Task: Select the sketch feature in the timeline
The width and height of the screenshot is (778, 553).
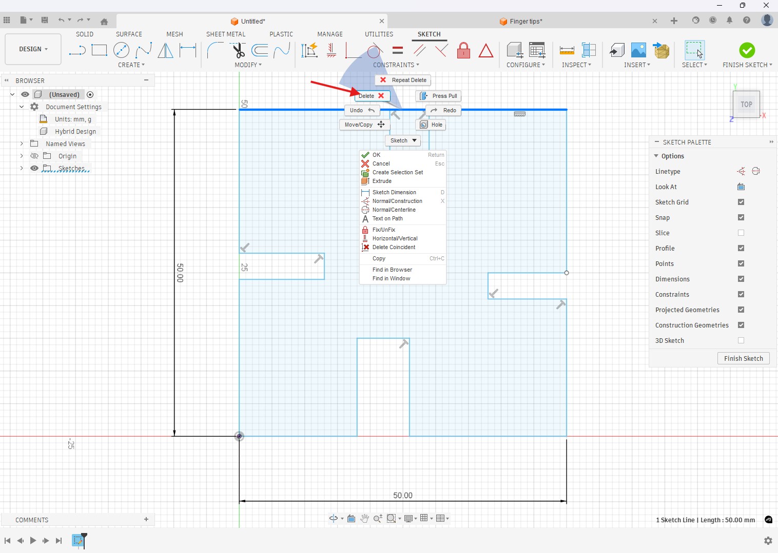Action: coord(77,540)
